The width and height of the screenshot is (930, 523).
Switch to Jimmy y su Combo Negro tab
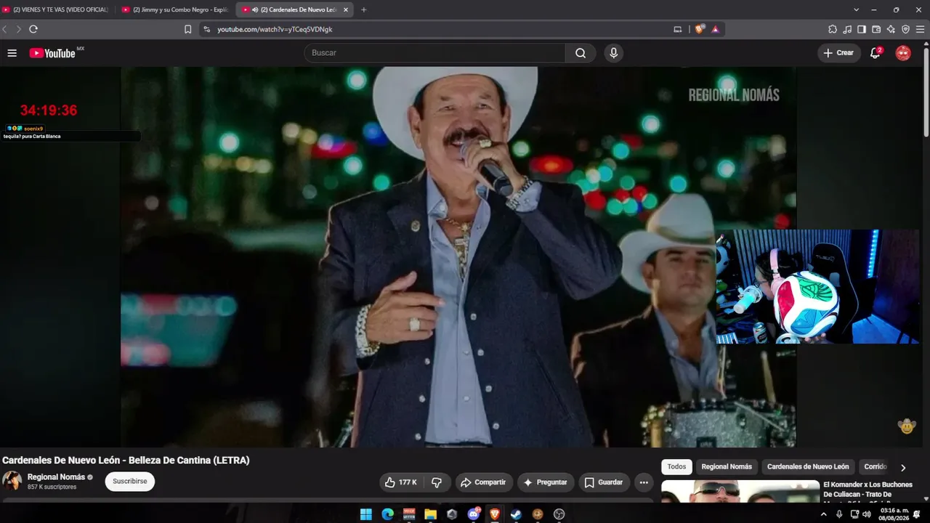point(175,9)
